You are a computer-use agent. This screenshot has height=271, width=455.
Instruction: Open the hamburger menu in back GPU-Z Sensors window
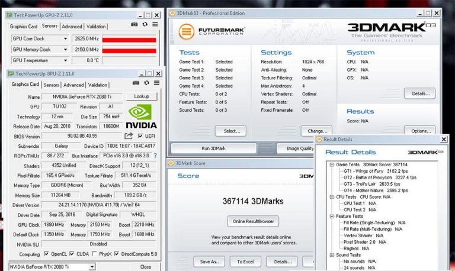[155, 24]
